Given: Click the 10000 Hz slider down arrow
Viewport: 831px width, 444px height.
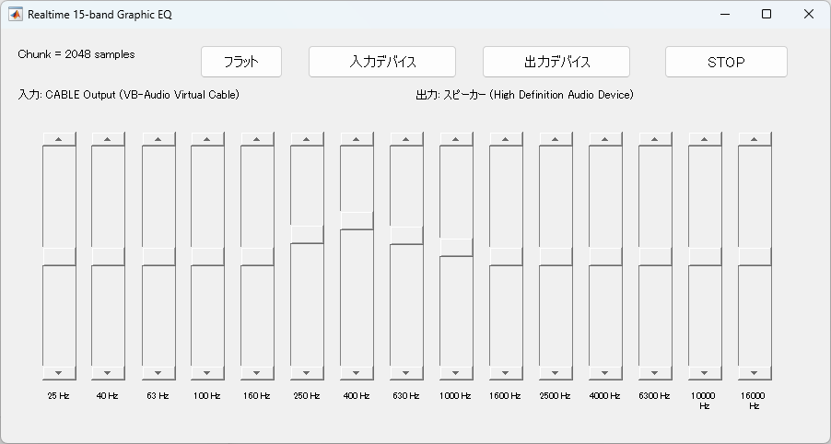Looking at the screenshot, I should point(705,373).
